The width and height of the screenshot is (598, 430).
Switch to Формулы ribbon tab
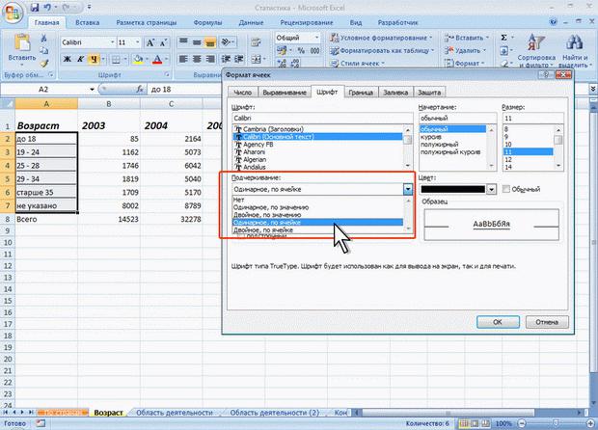pyautogui.click(x=207, y=22)
